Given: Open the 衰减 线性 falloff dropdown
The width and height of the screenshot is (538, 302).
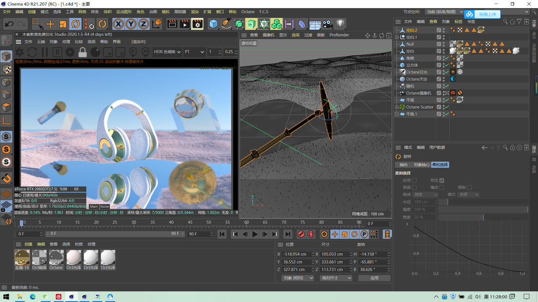Looking at the screenshot, I should tap(426, 194).
